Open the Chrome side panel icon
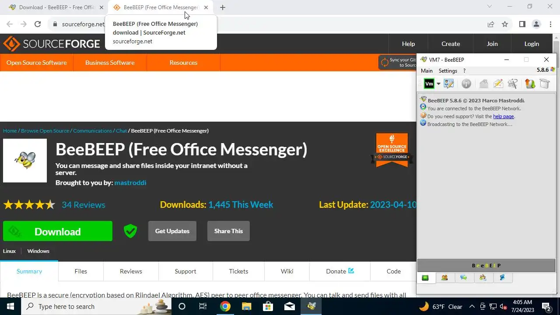 tap(522, 24)
